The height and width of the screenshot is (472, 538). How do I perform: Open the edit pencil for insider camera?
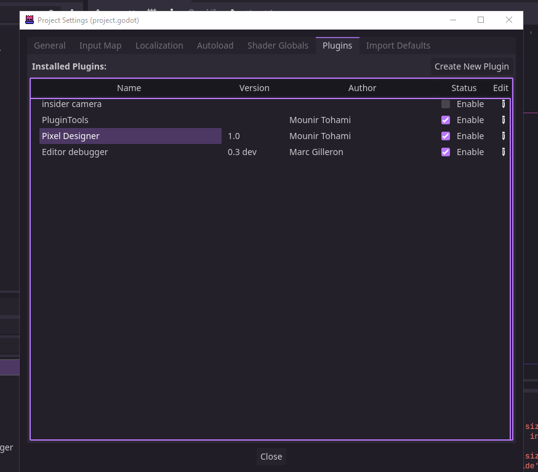coord(503,103)
